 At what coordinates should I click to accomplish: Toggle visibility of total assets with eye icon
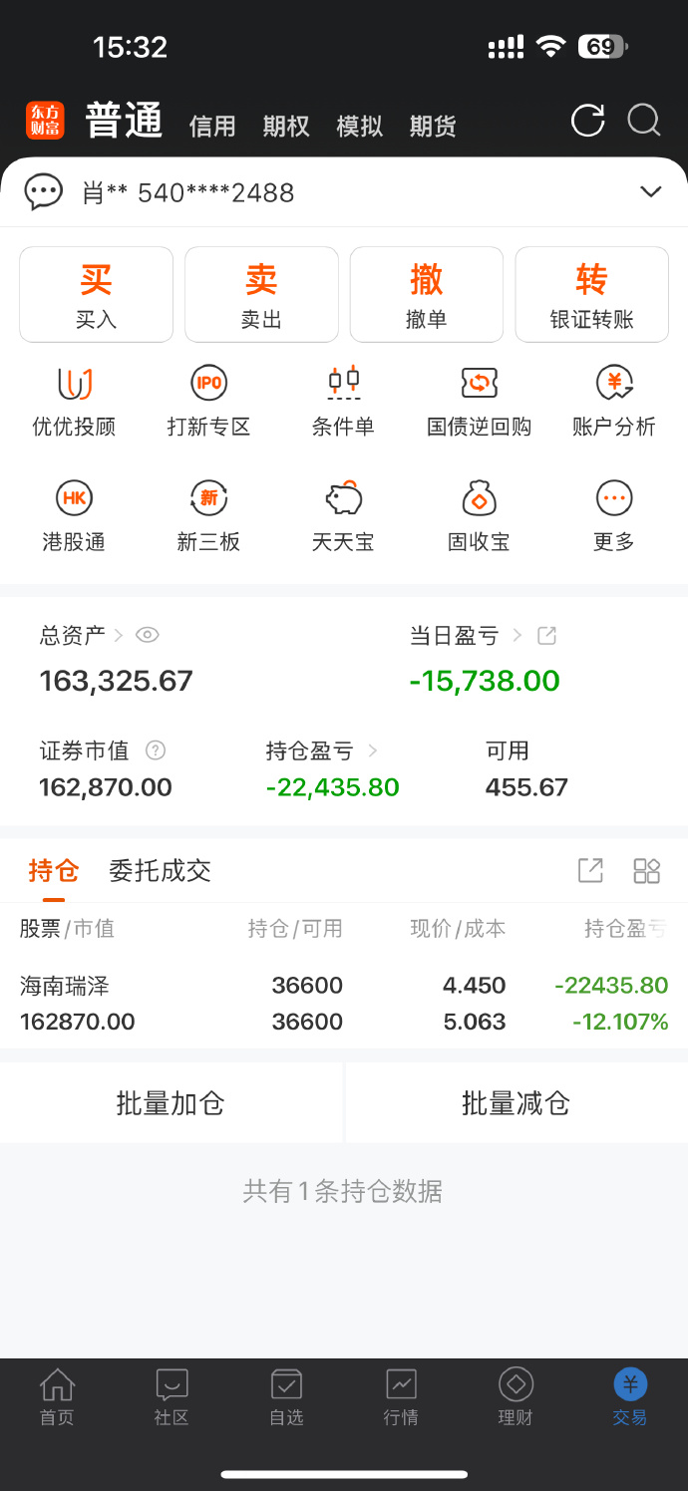coord(147,635)
